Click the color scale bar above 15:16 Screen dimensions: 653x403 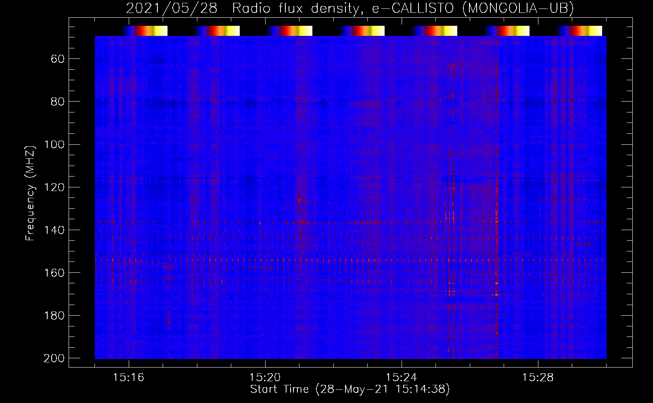145,31
